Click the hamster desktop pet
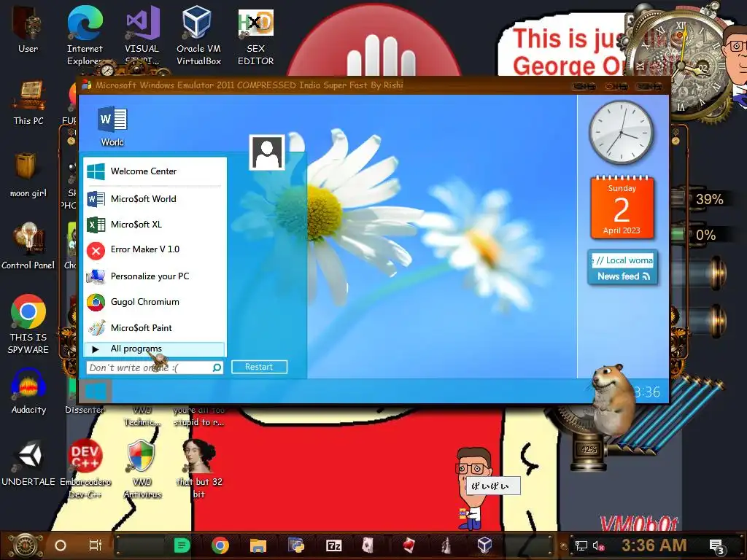 [613, 399]
